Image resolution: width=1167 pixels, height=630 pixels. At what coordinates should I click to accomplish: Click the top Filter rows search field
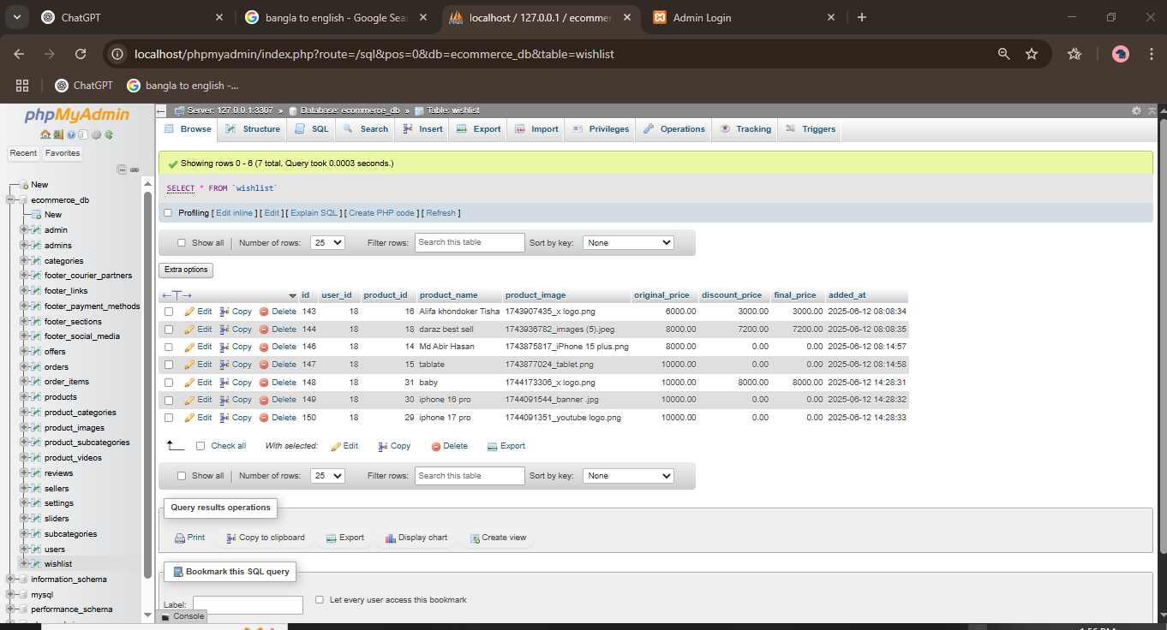point(470,243)
